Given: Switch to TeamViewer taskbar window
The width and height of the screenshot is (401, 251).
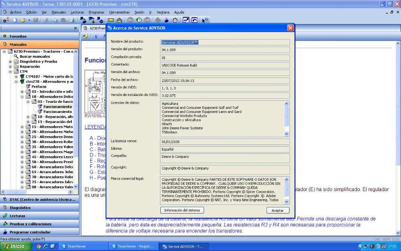Looking at the screenshot, I should click(83, 247).
